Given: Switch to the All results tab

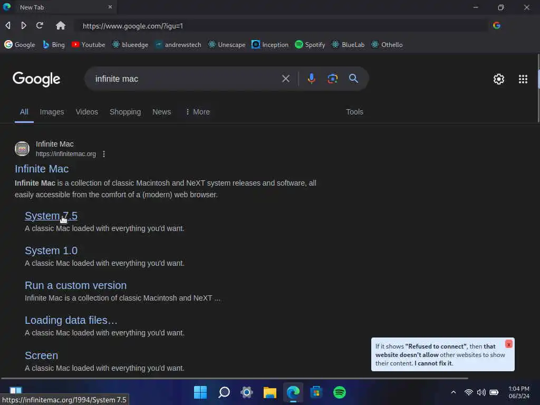Looking at the screenshot, I should [24, 112].
